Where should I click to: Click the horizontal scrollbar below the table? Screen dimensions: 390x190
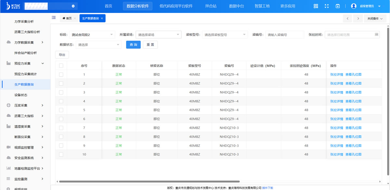point(149,182)
